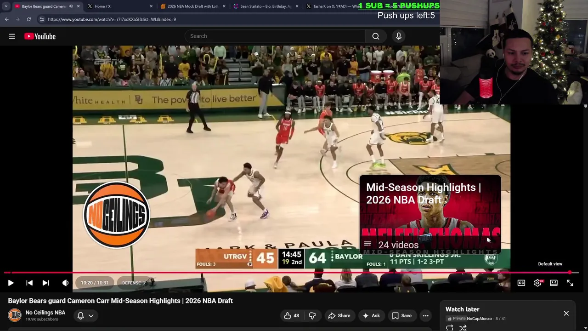
Task: Save video to a playlist
Action: (x=402, y=316)
